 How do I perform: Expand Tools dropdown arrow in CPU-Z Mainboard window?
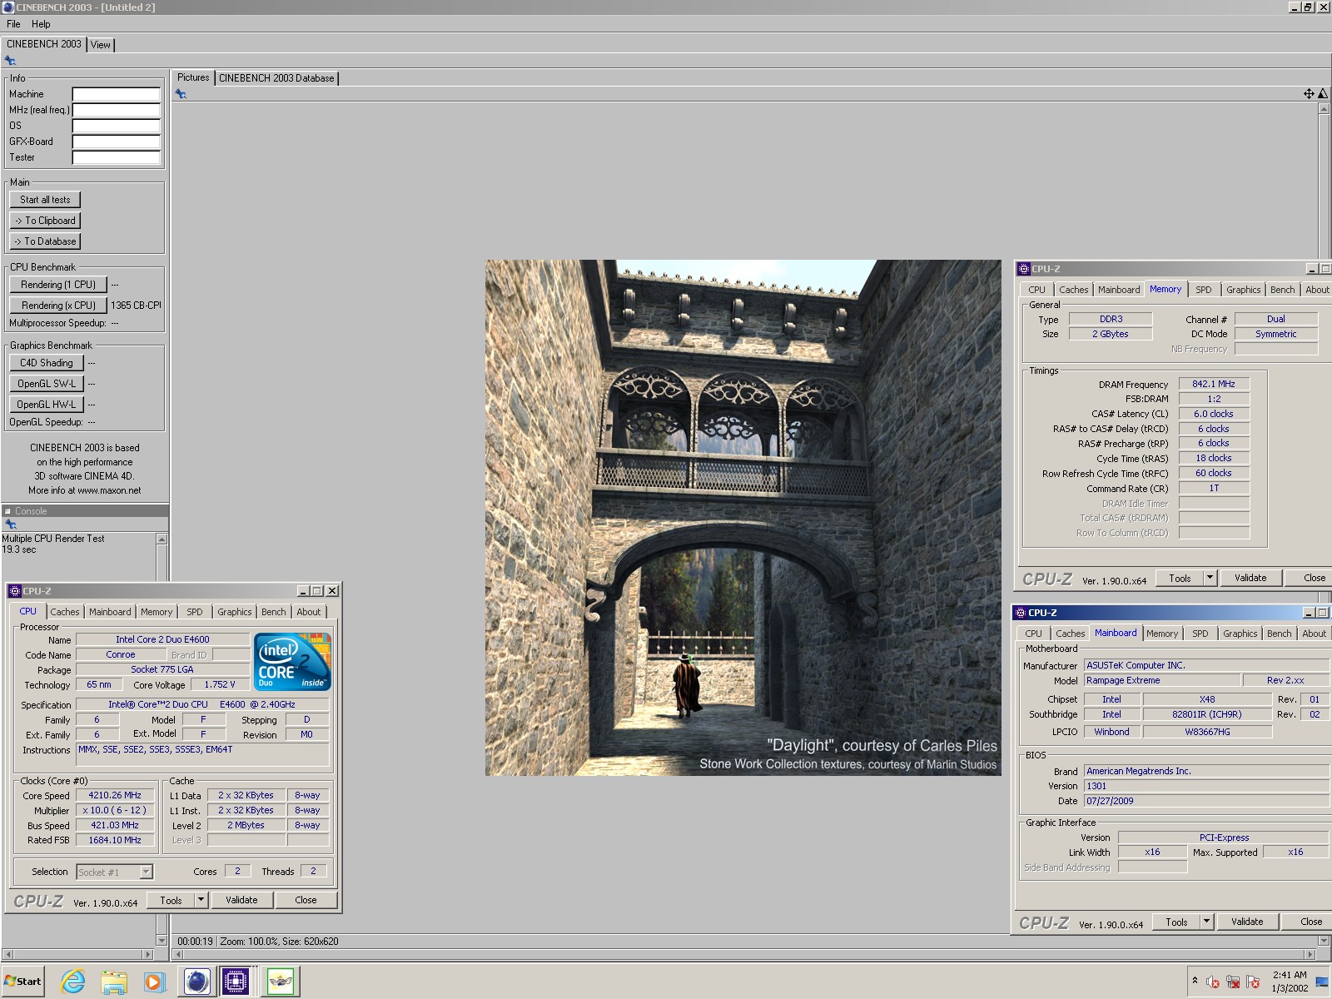[1206, 922]
